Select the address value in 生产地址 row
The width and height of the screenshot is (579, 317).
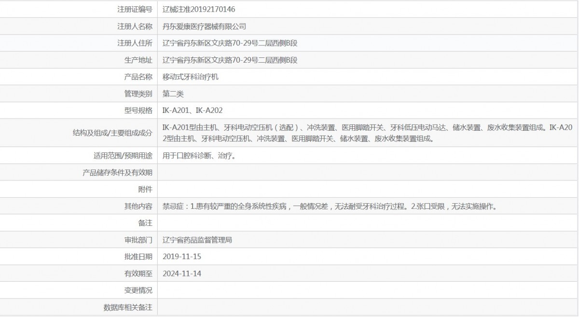[x=230, y=60]
